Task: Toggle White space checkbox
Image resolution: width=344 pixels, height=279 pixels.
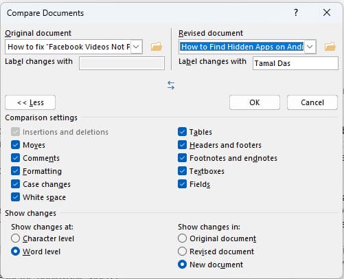Action: [x=15, y=197]
